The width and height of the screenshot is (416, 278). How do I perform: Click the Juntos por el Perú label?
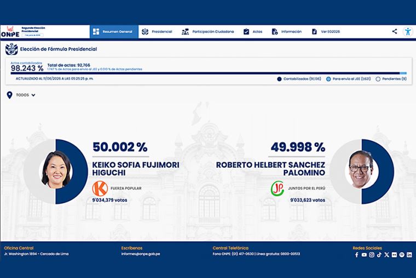tap(307, 188)
